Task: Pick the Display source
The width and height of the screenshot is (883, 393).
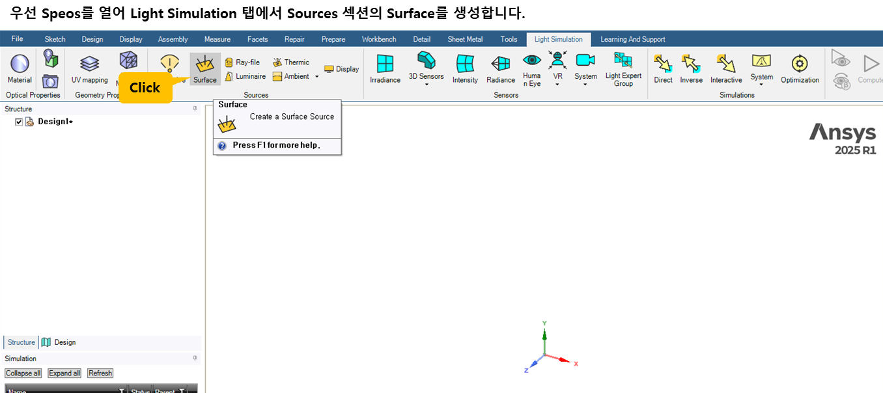Action: pyautogui.click(x=342, y=69)
